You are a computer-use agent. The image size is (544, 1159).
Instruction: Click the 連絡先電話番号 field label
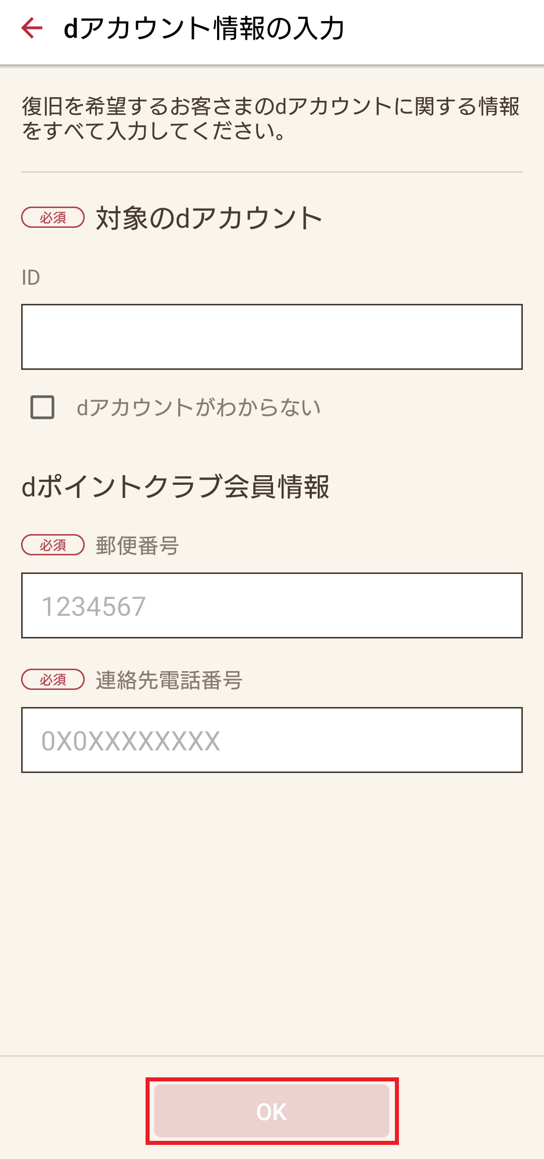click(169, 680)
